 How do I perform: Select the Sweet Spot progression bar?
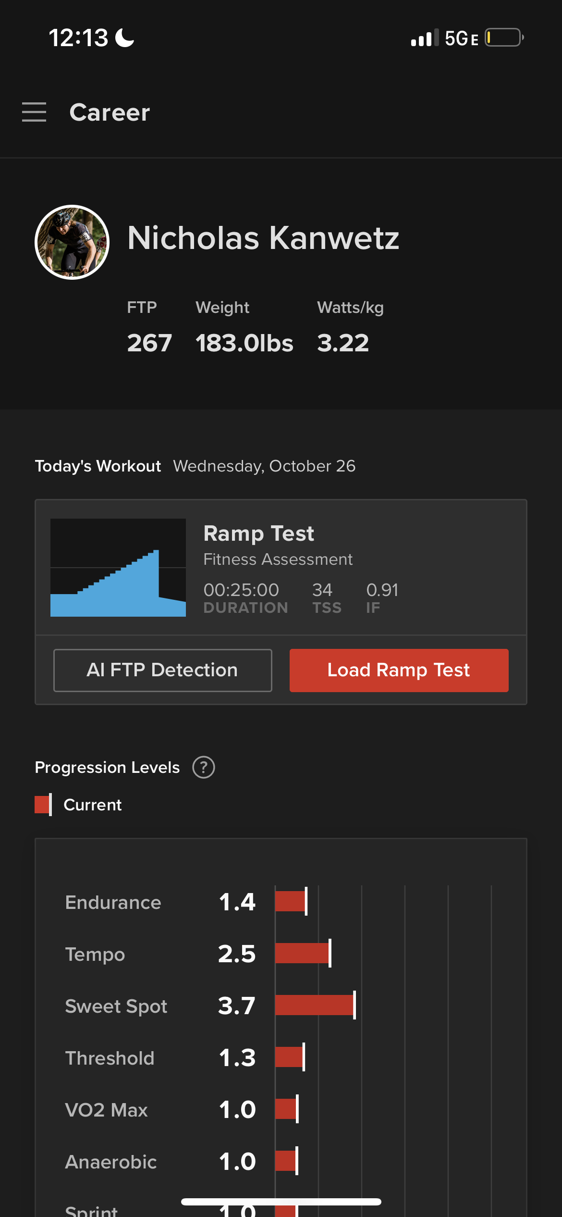pos(316,1005)
